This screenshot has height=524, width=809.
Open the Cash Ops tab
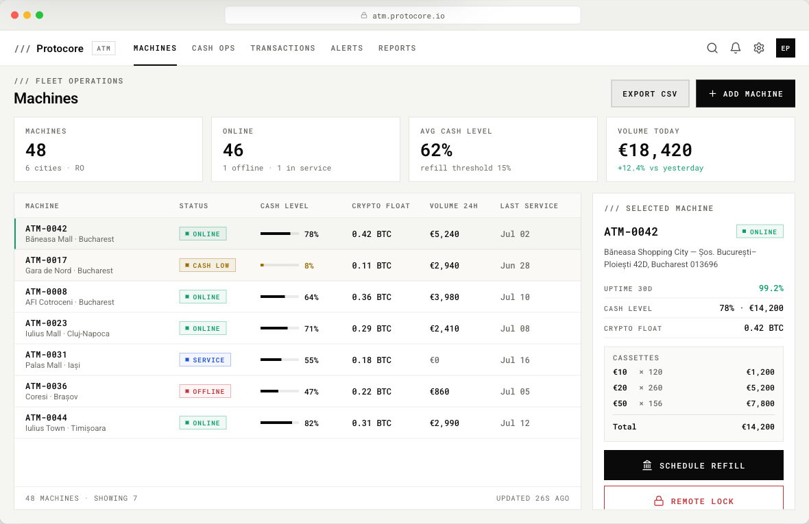pos(213,48)
